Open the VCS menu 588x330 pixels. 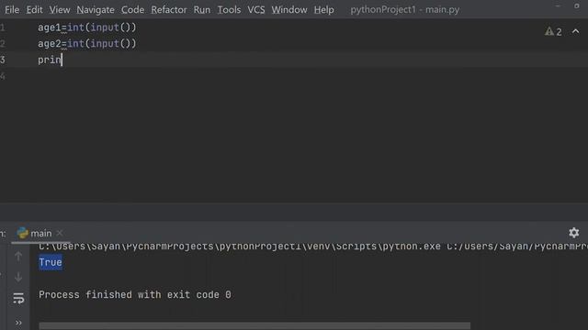[256, 9]
